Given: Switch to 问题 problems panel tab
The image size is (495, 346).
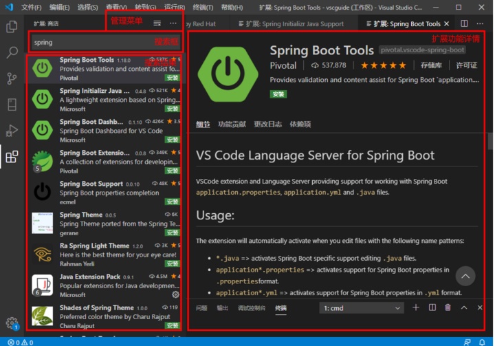Looking at the screenshot, I should coord(201,308).
